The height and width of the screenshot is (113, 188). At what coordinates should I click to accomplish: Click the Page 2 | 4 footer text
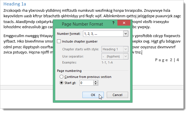click(x=167, y=60)
